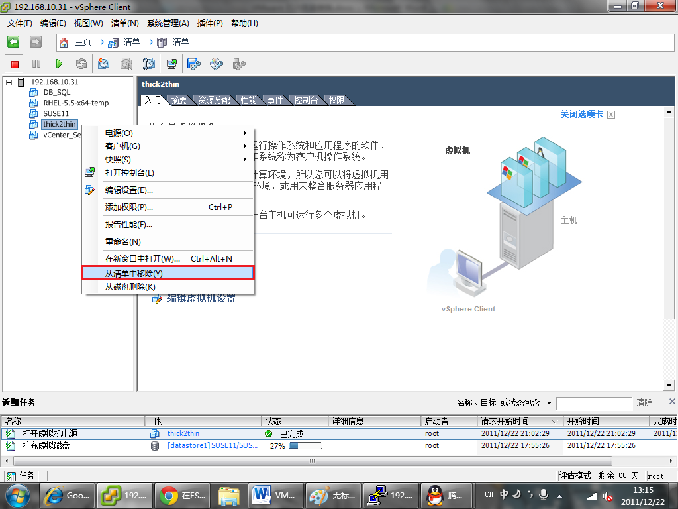Click the 27% disk expansion progress bar

click(305, 446)
